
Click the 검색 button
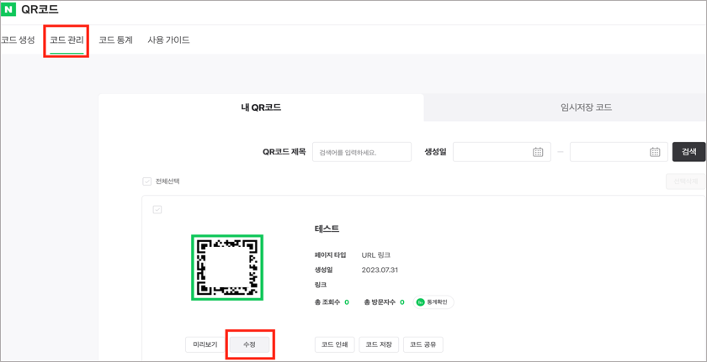point(689,152)
